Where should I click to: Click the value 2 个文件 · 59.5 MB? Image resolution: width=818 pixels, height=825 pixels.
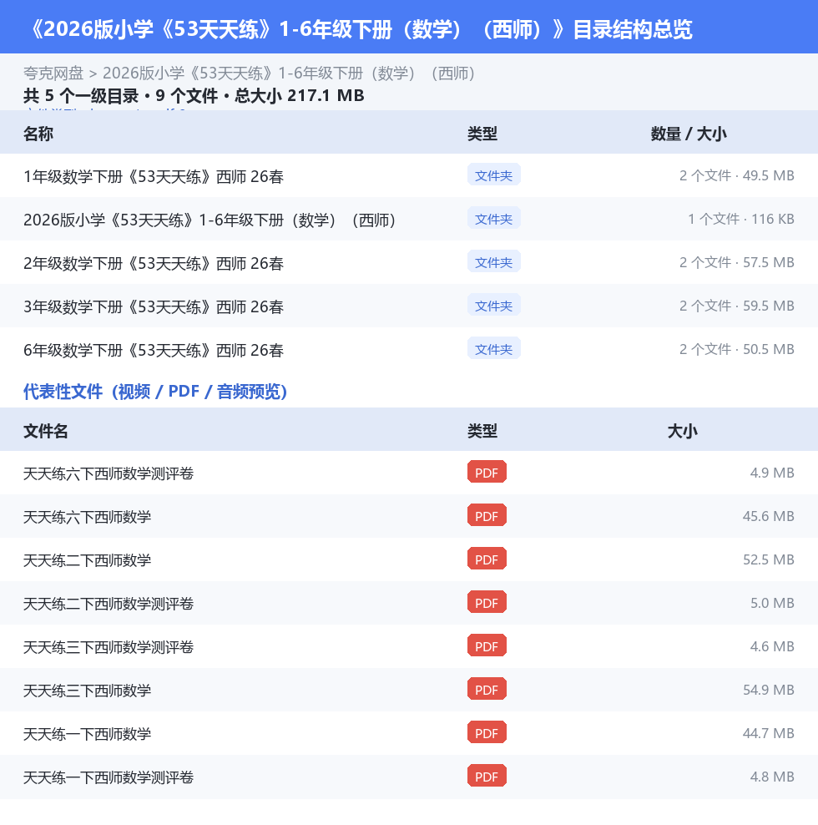(x=736, y=306)
